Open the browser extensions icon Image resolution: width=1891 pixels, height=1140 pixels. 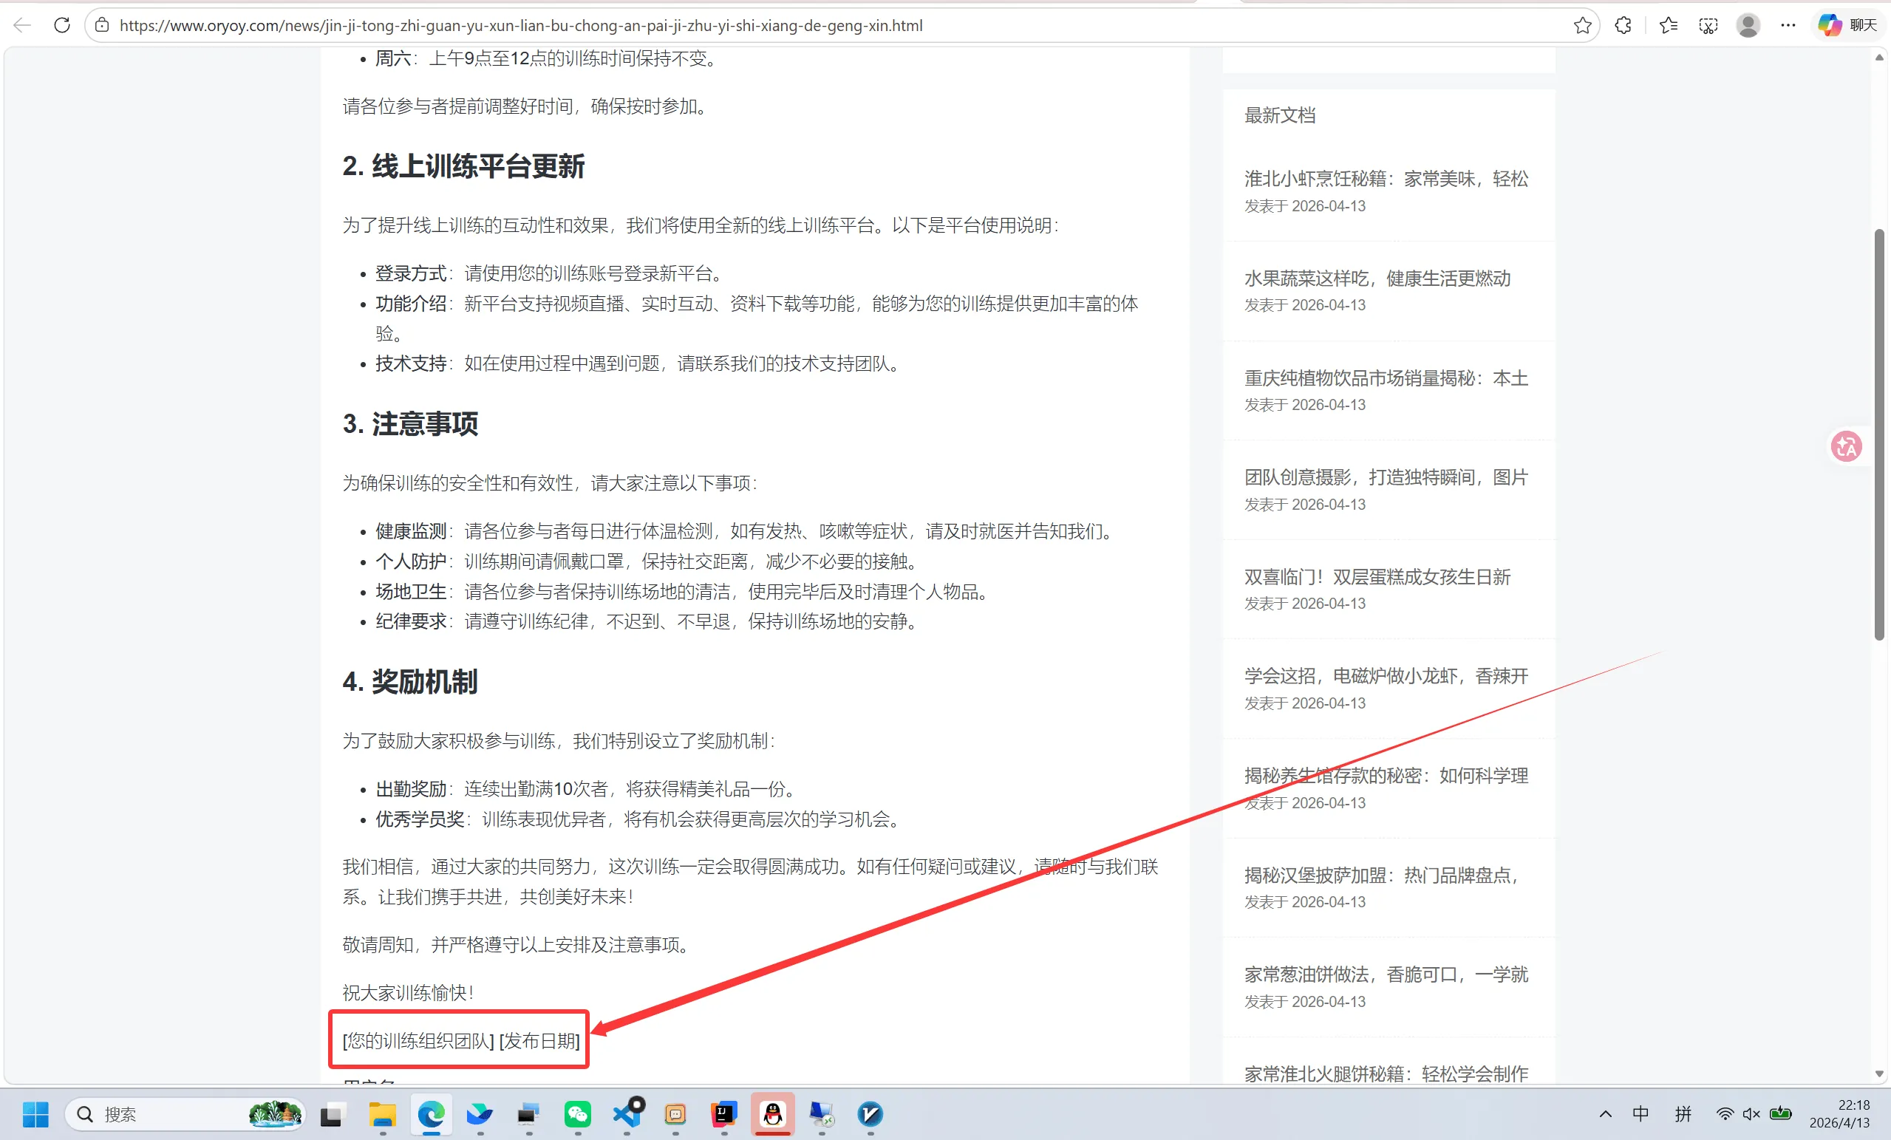(x=1623, y=25)
